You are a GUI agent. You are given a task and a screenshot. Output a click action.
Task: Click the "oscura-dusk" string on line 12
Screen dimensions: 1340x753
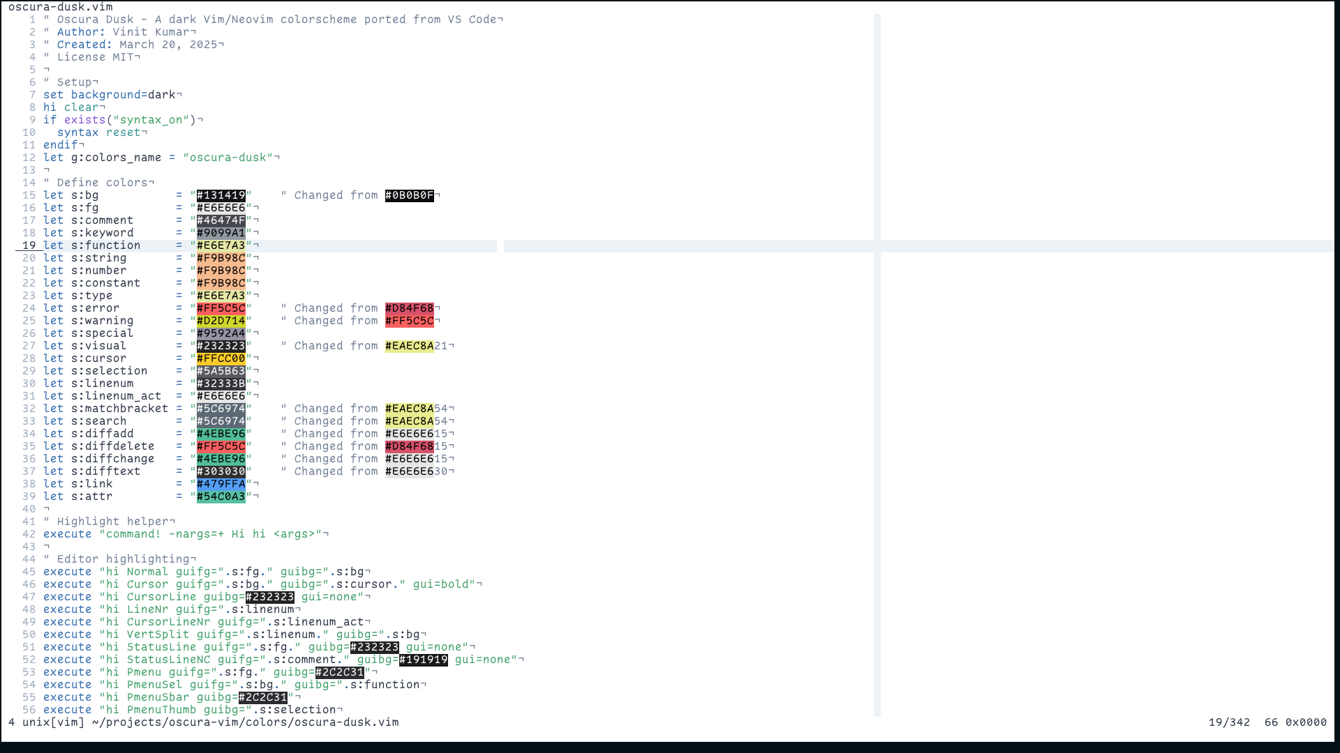[228, 158]
